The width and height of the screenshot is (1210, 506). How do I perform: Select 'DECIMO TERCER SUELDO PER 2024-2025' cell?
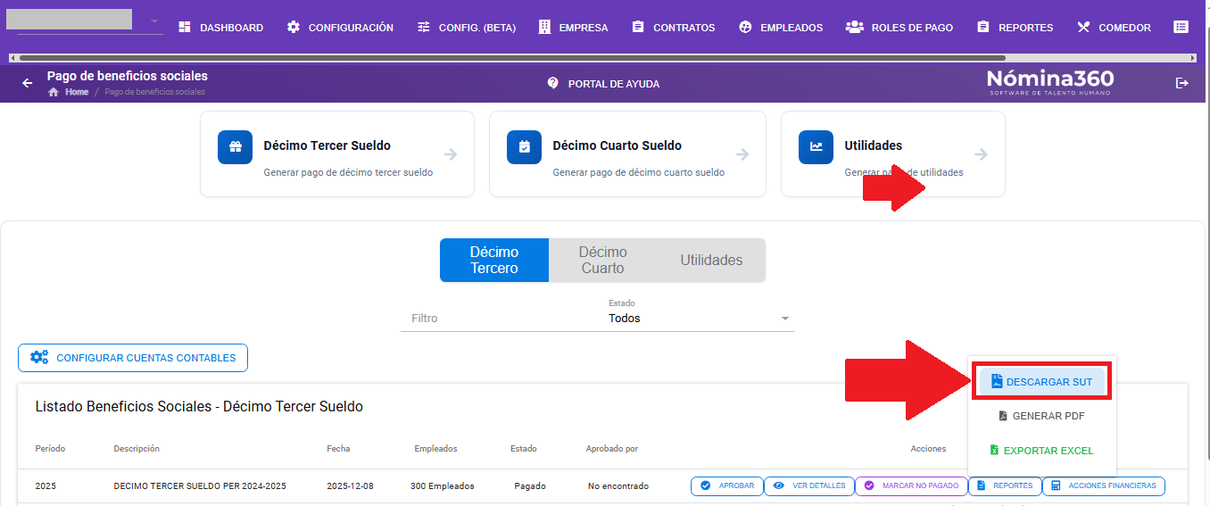[200, 486]
